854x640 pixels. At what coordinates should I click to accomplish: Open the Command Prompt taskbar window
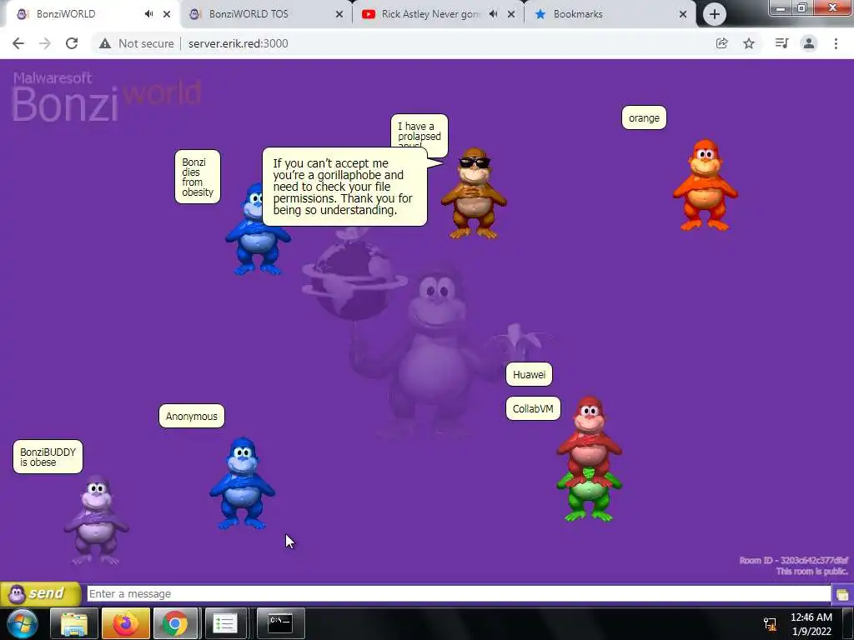[x=280, y=623]
